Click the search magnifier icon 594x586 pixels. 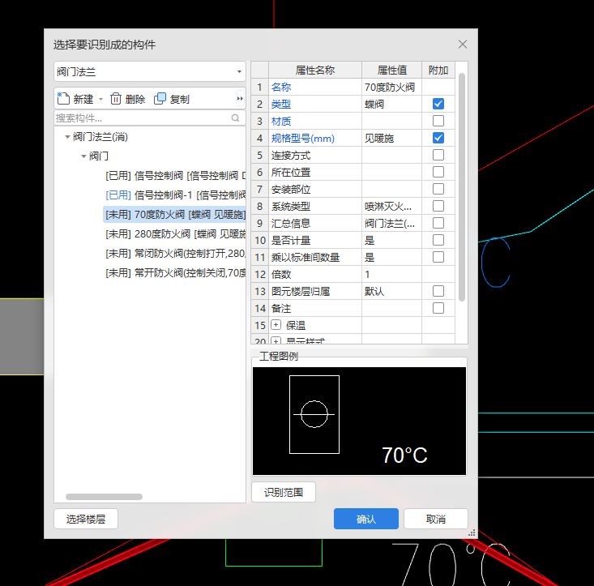(235, 118)
